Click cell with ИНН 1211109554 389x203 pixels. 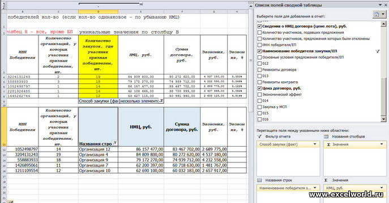[23, 171]
